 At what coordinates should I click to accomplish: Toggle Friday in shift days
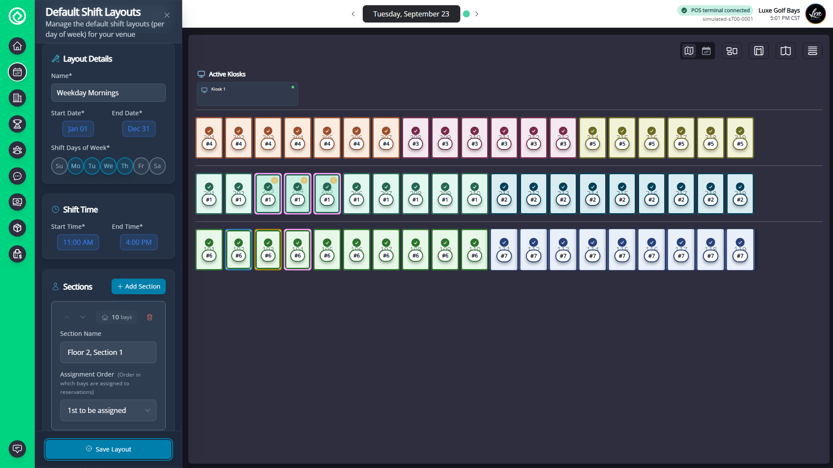(141, 166)
